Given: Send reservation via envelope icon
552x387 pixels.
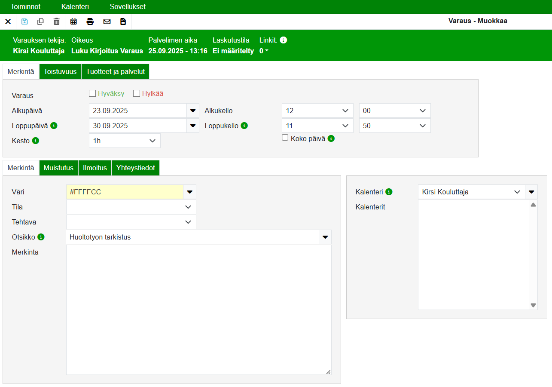Looking at the screenshot, I should pyautogui.click(x=107, y=21).
